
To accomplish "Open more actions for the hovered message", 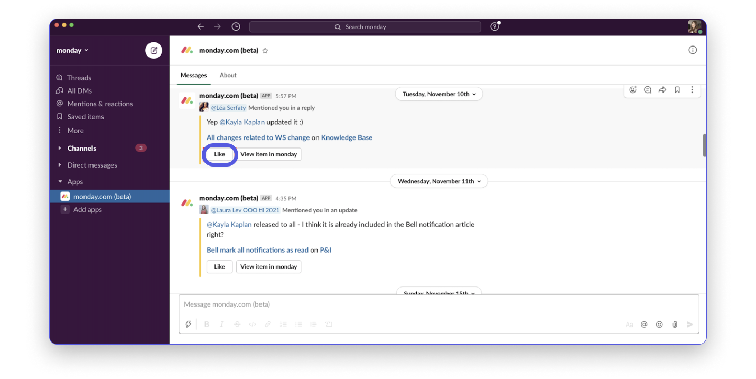I will (x=692, y=90).
